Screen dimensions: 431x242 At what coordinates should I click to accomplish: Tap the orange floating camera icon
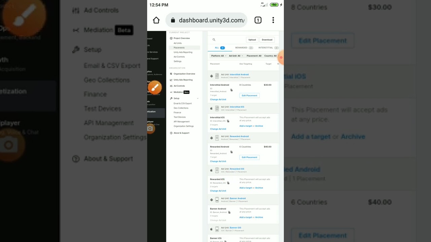[150, 128]
